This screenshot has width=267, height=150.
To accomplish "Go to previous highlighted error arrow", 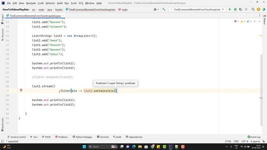I will 255,21.
